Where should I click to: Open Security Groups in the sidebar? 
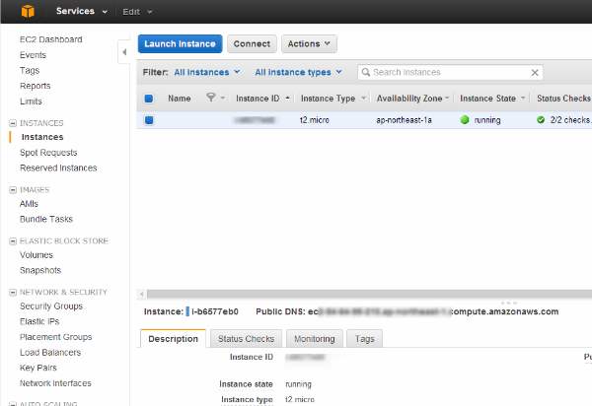click(x=51, y=306)
